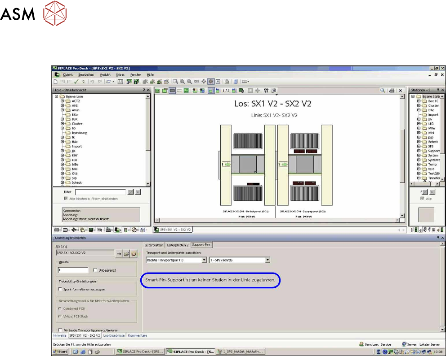
Task: Select the Support-Pins tab
Action: pyautogui.click(x=201, y=245)
